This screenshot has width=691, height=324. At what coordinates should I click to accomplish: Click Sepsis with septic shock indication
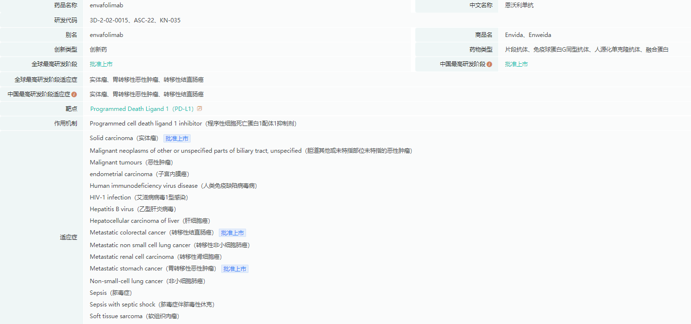click(152, 305)
